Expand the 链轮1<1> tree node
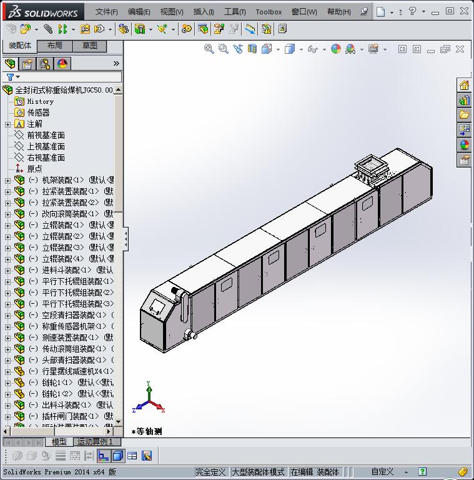The height and width of the screenshot is (480, 474). pos(7,383)
